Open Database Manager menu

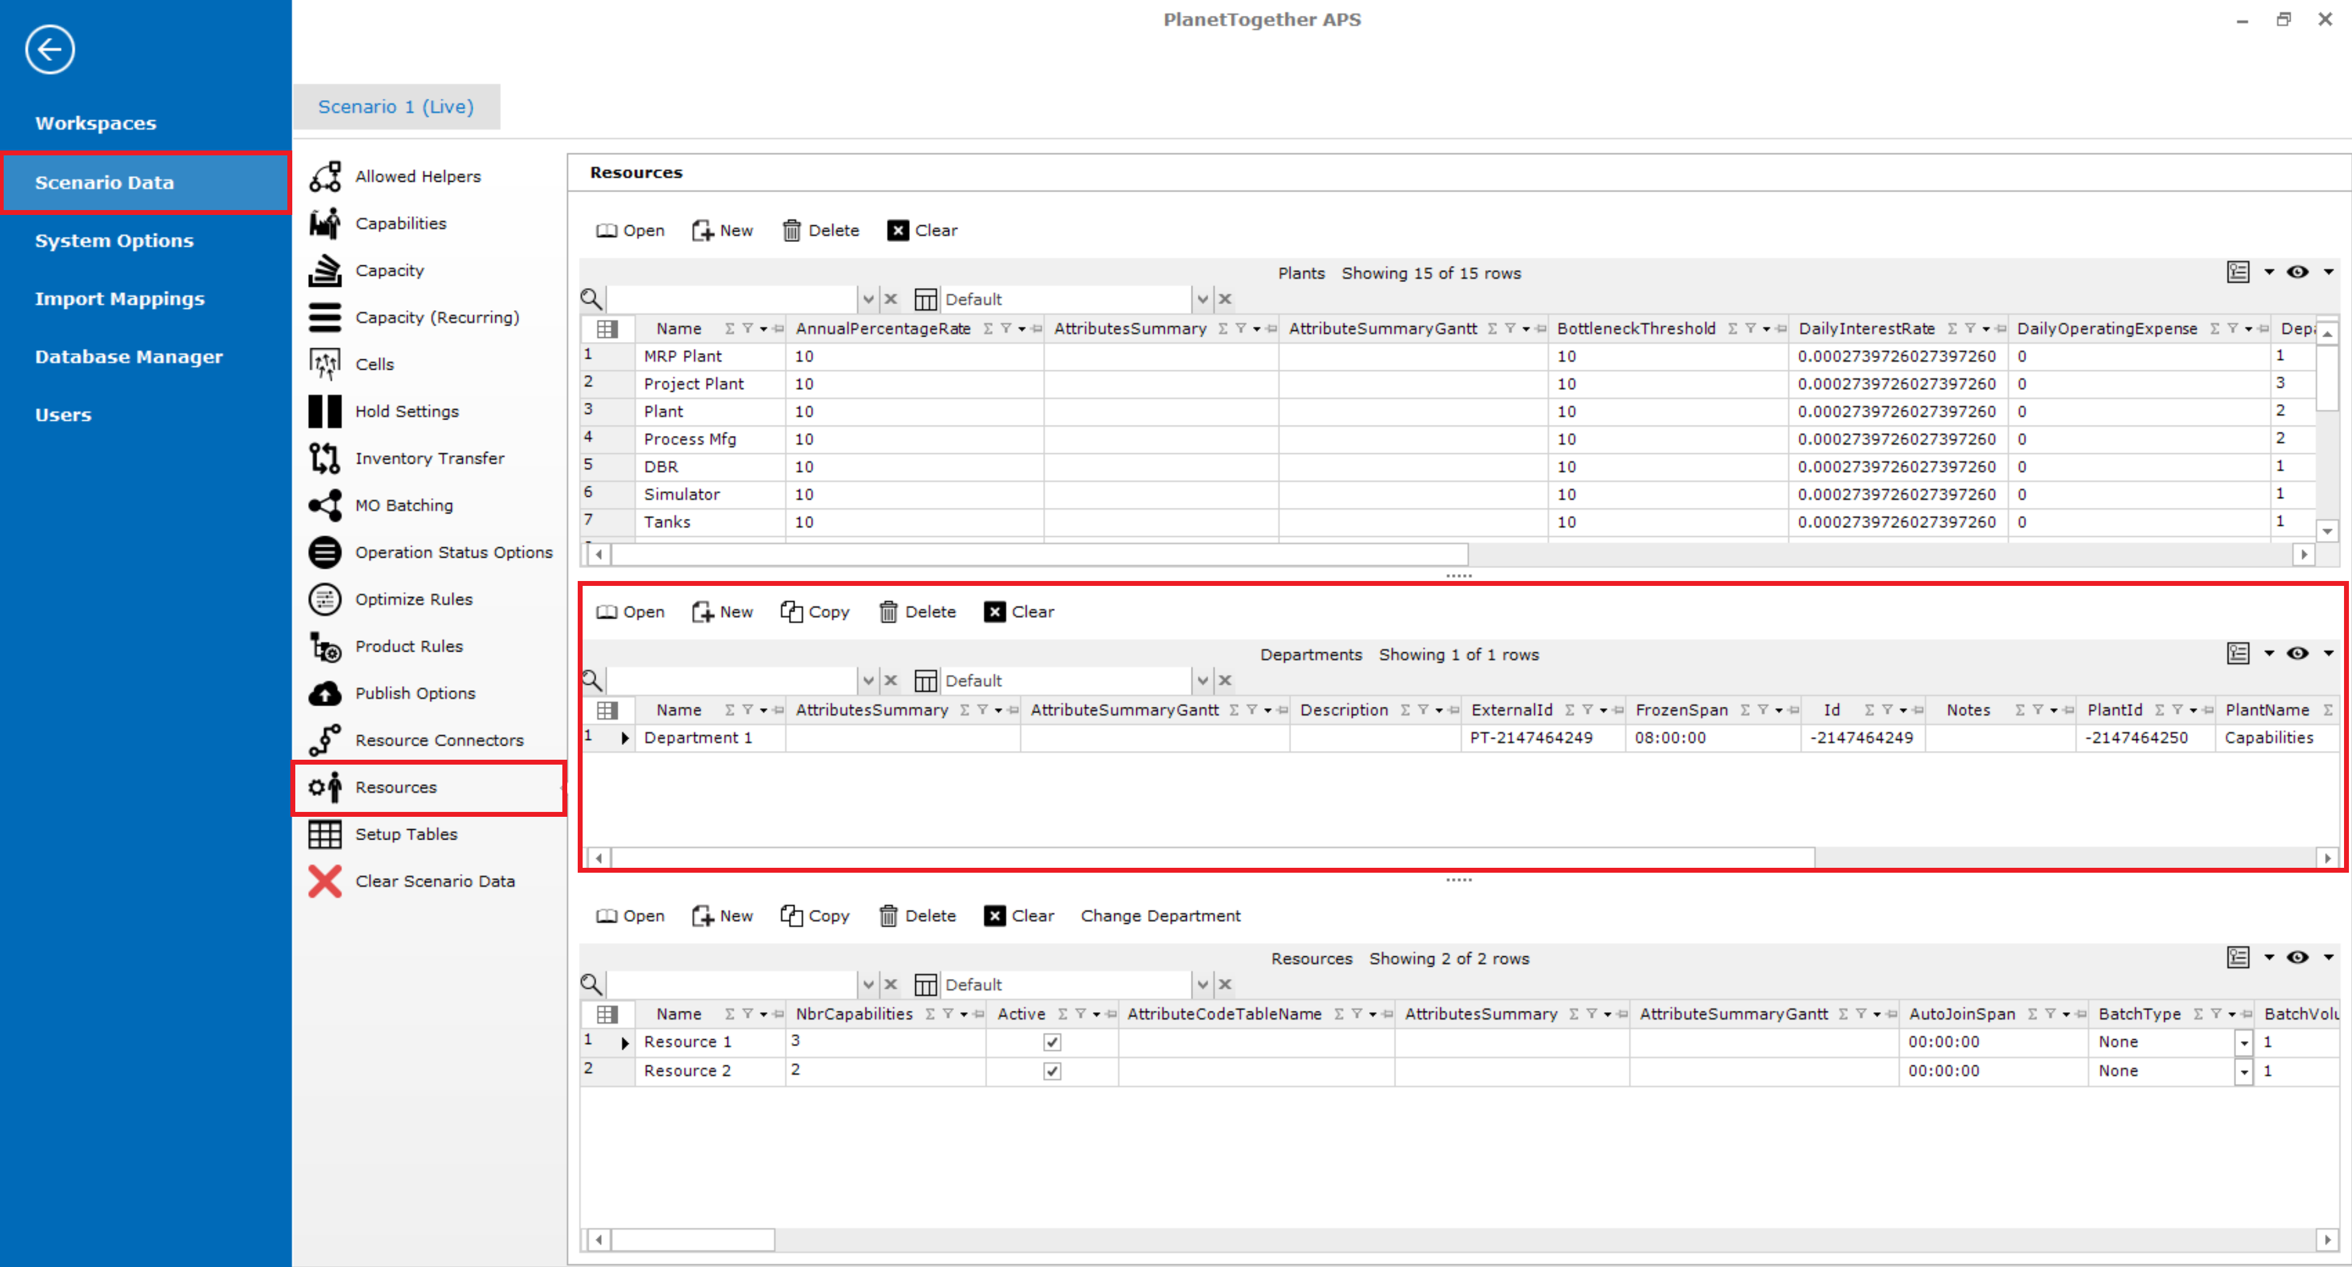click(129, 357)
